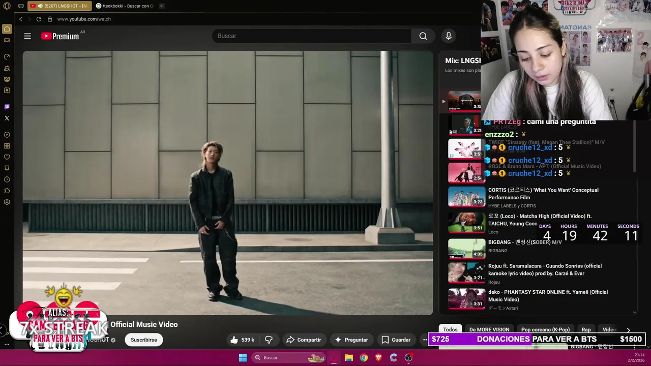651x366 pixels.
Task: Select De MORE VISION filter chip
Action: tap(489, 330)
